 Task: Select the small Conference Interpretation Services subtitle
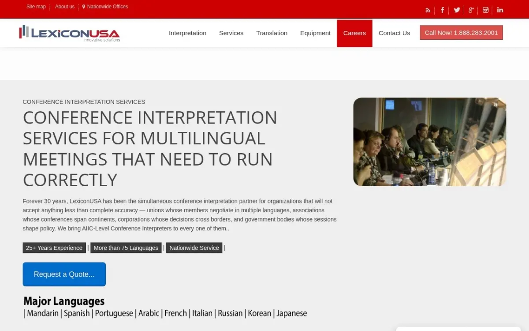click(x=84, y=102)
